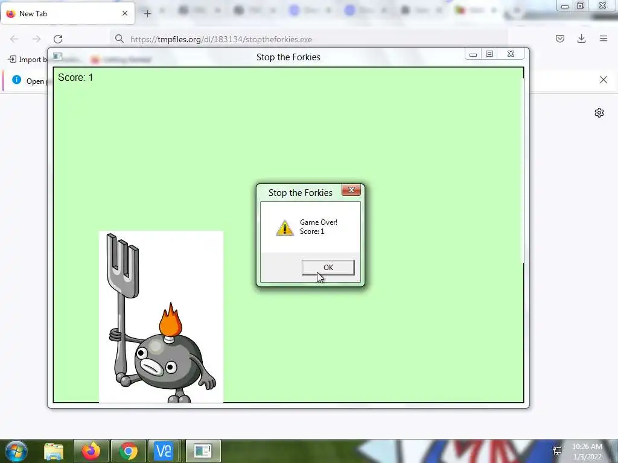
Task: Open game window system menu icon
Action: [x=57, y=56]
